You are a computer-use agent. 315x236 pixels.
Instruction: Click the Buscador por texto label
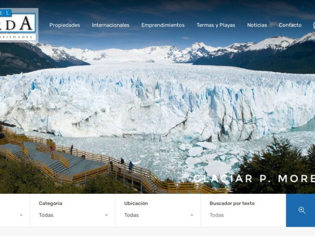232,203
